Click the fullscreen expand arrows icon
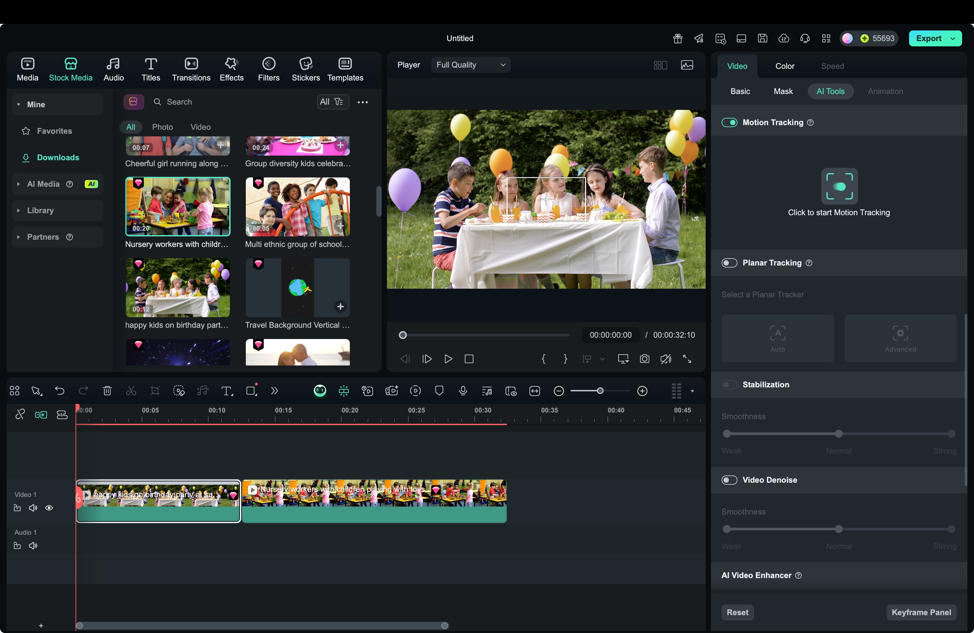Viewport: 974px width, 633px height. 687,359
